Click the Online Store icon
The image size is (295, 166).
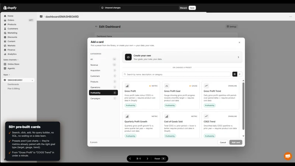click(x=5, y=64)
